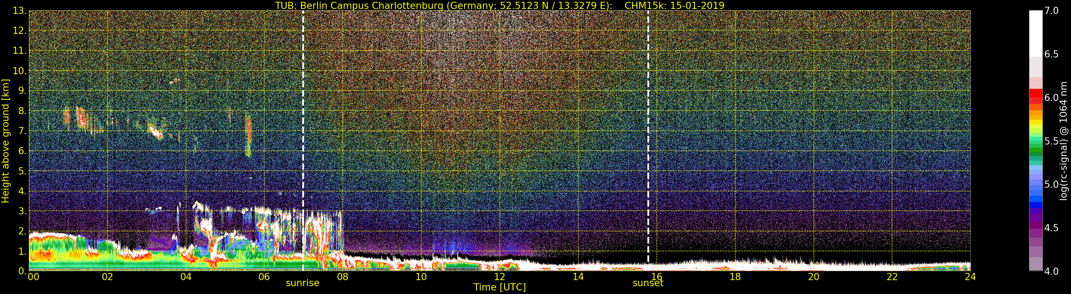Select the 'Time [UTC]' axis label
This screenshot has width=1071, height=294.
click(499, 287)
